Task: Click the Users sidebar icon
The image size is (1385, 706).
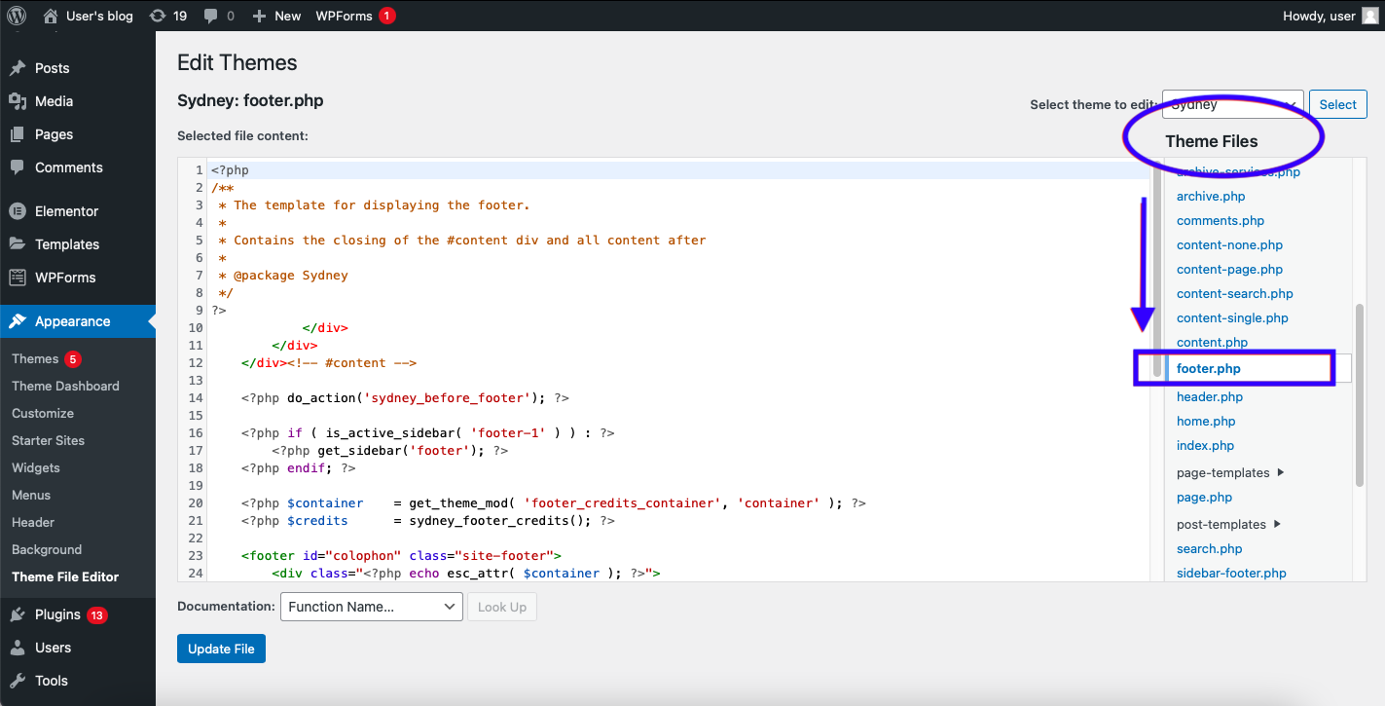Action: coord(18,648)
